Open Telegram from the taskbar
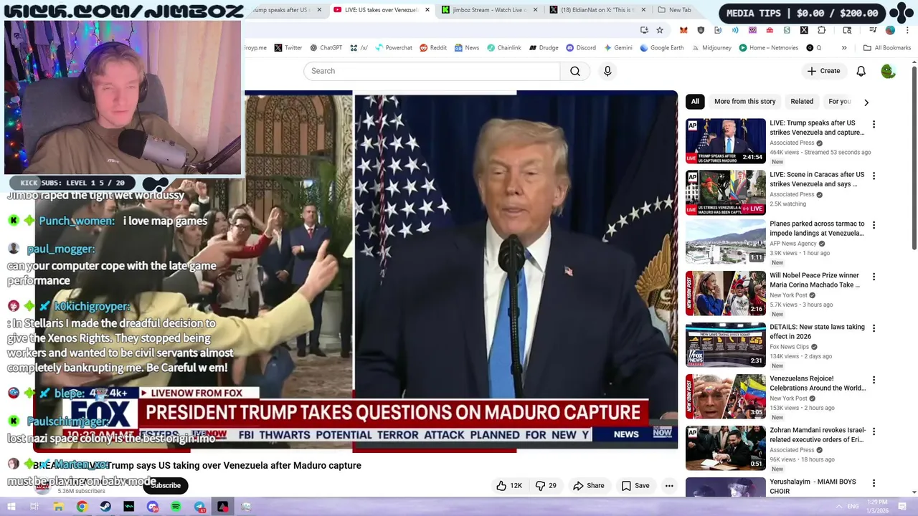This screenshot has height=516, width=918. point(199,507)
